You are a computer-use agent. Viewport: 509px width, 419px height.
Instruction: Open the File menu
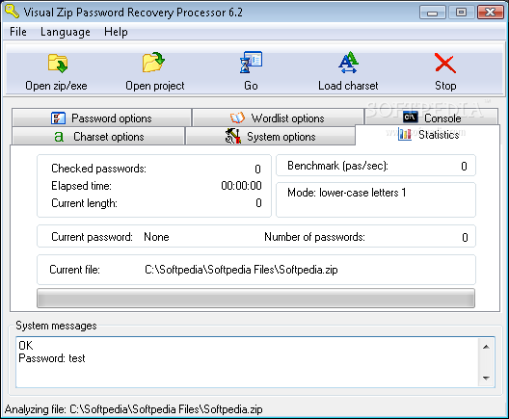(x=18, y=32)
